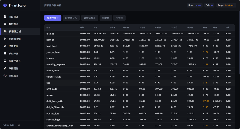
Task: Click the 均值 column header
Action: 95,28
